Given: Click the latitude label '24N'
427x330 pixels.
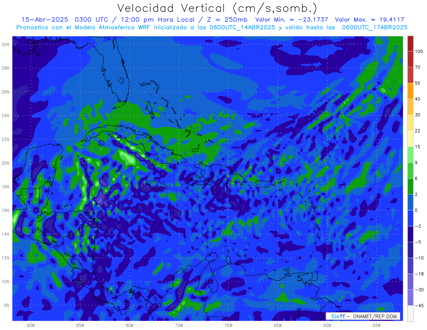Looking at the screenshot, I should point(6,115).
